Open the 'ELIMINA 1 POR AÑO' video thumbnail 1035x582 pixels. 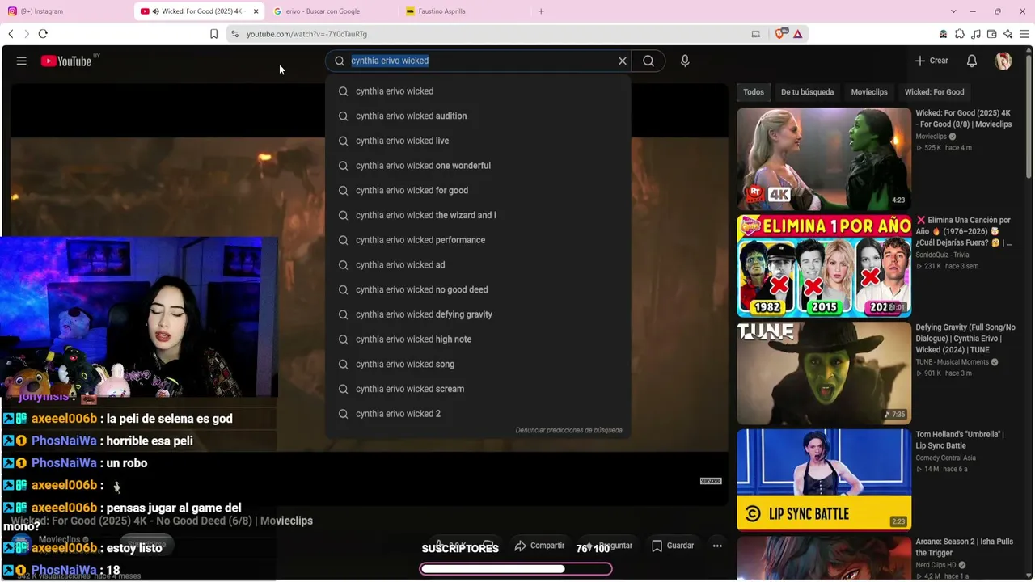824,265
